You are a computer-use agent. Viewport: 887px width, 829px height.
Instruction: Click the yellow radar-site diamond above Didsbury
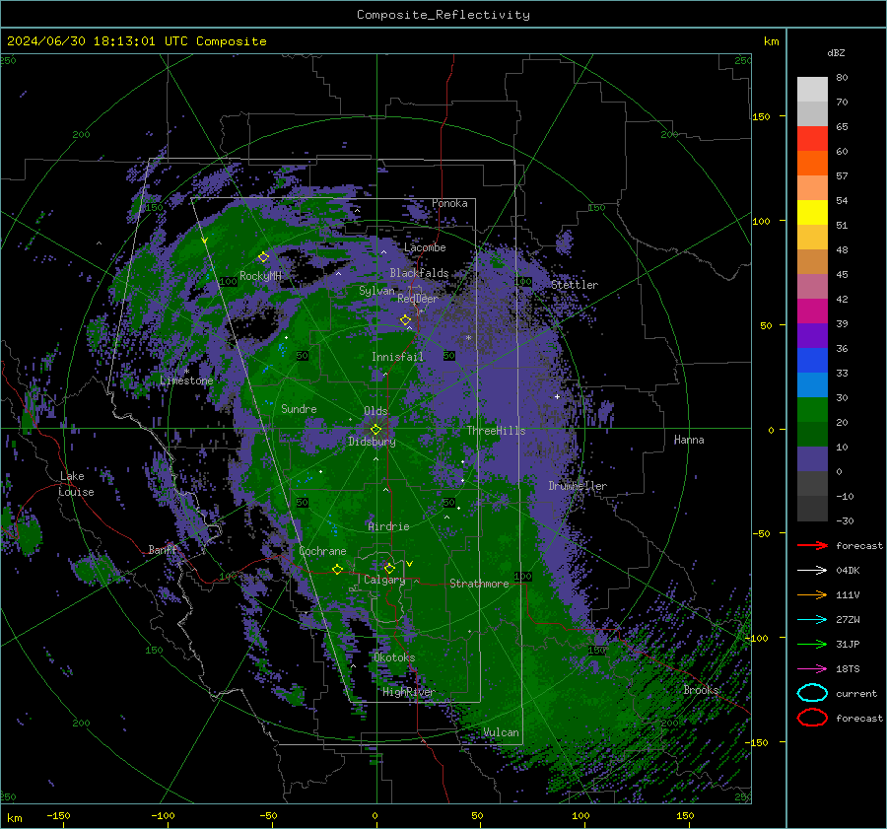pos(375,430)
